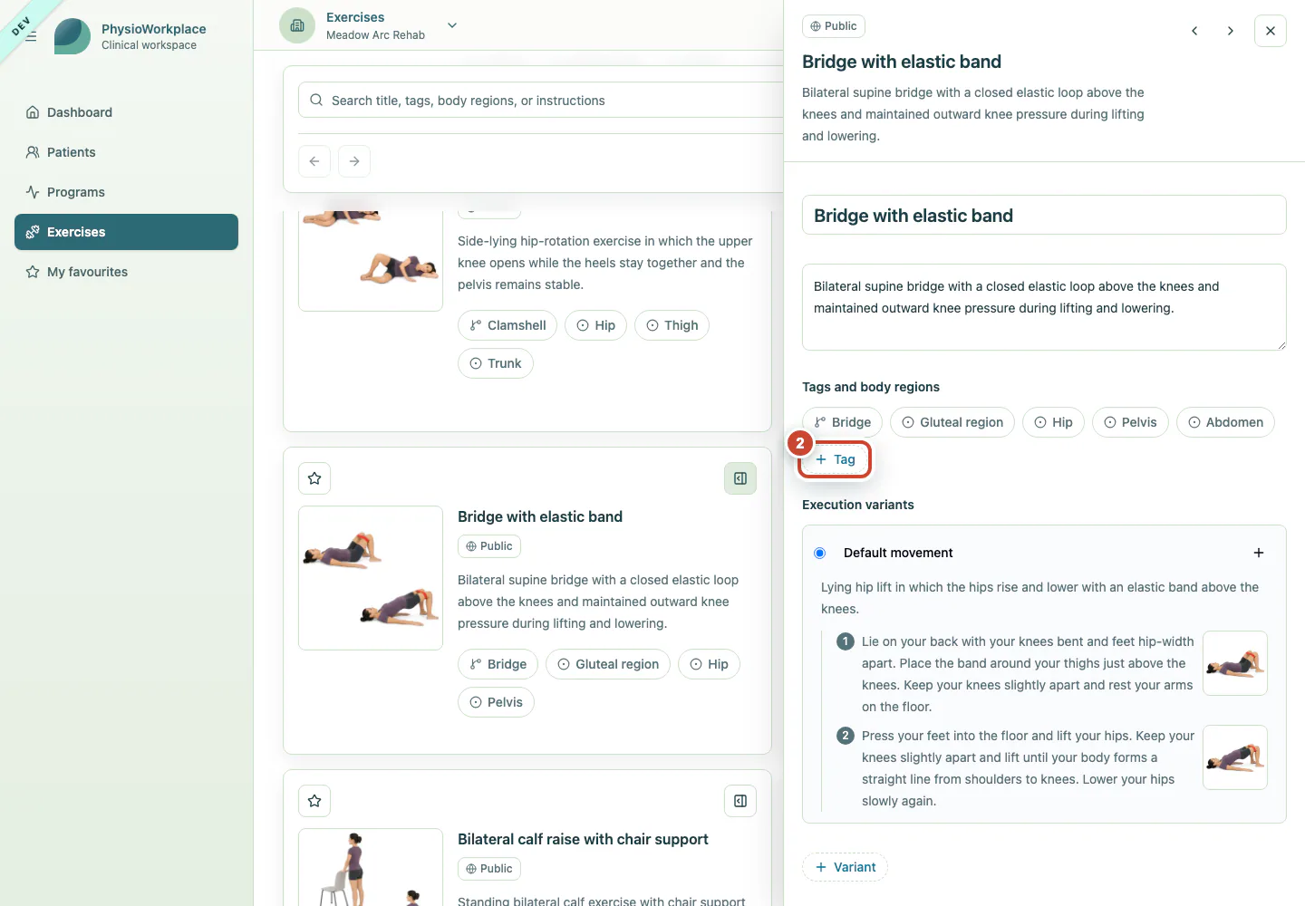
Task: Click the Trunk body region chip
Action: (496, 363)
